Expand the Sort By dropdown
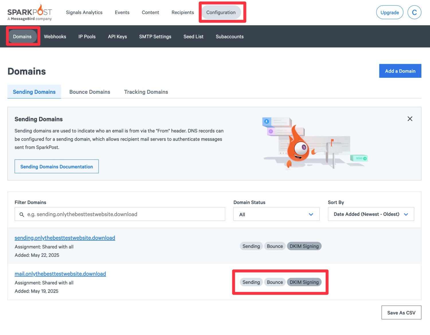 pos(371,214)
